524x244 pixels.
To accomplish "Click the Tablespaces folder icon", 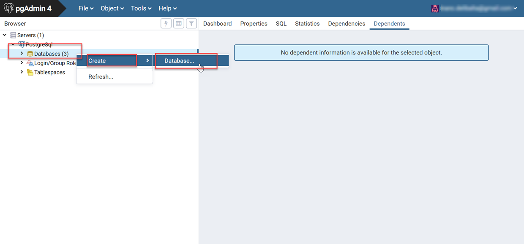I will (x=30, y=73).
